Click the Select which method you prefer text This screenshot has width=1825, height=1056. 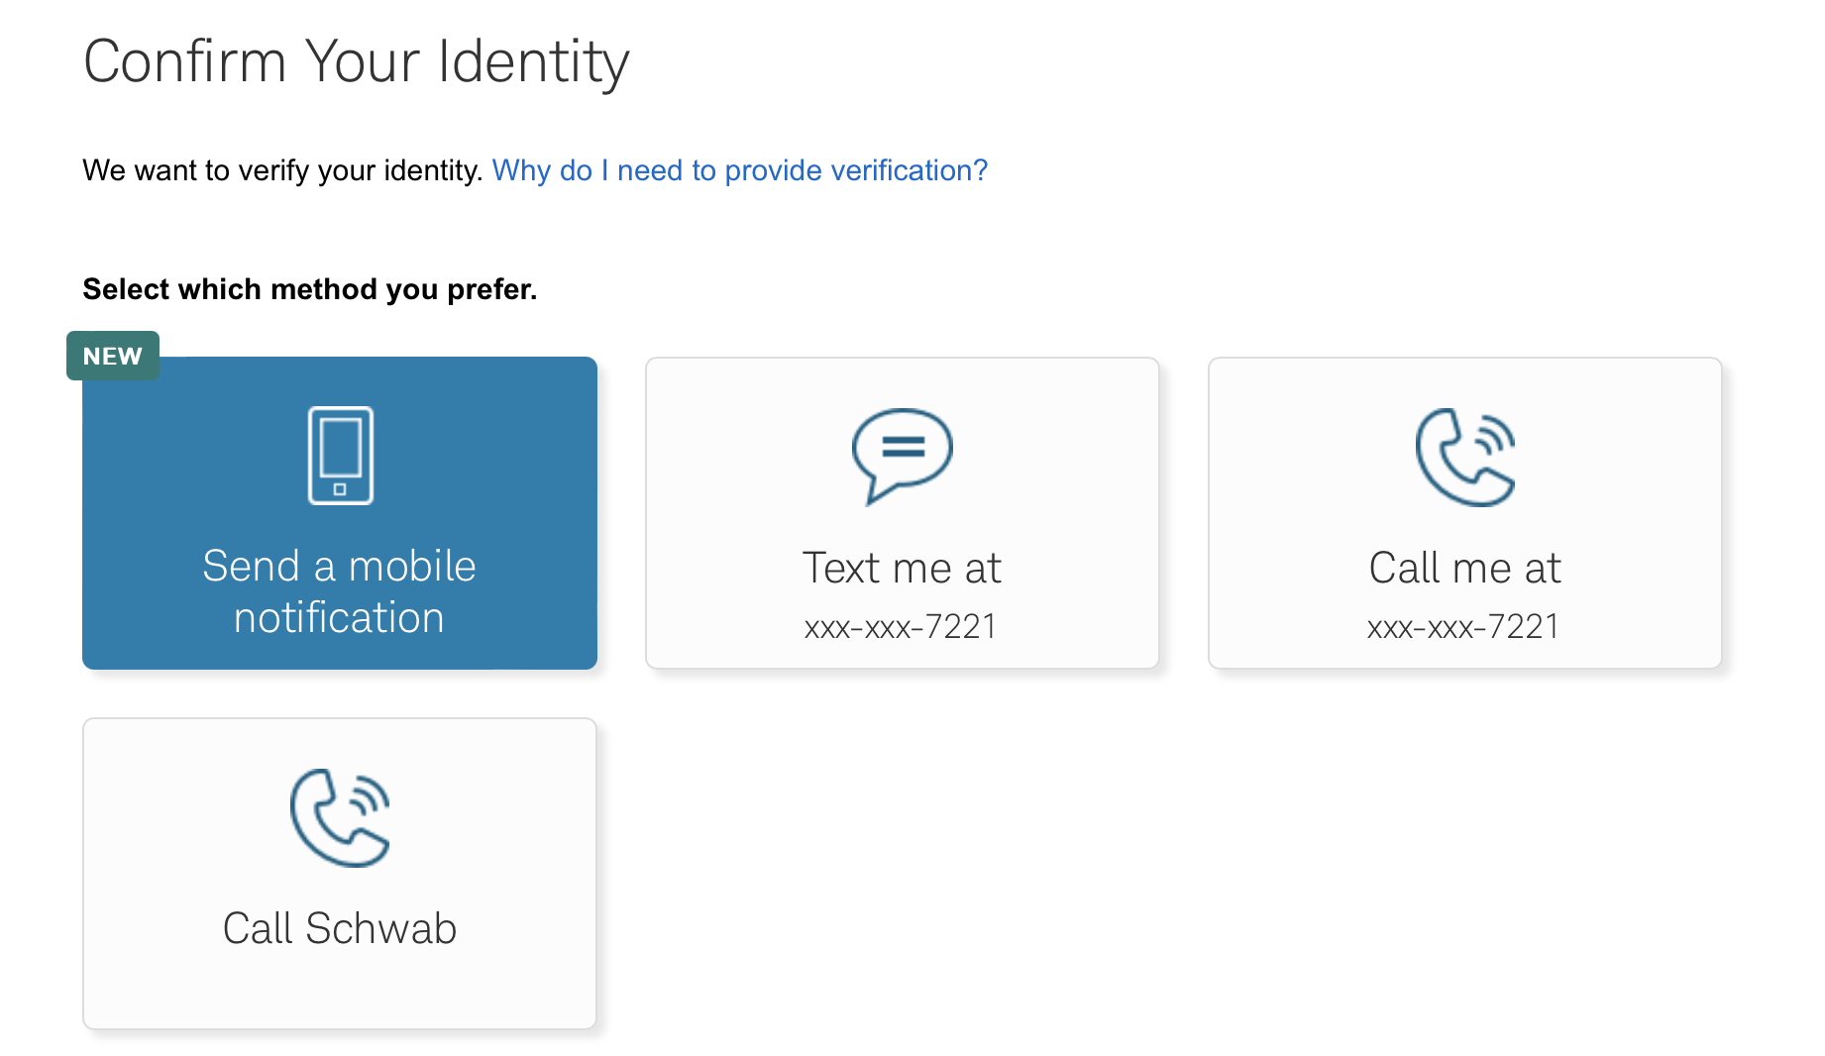[x=310, y=289]
